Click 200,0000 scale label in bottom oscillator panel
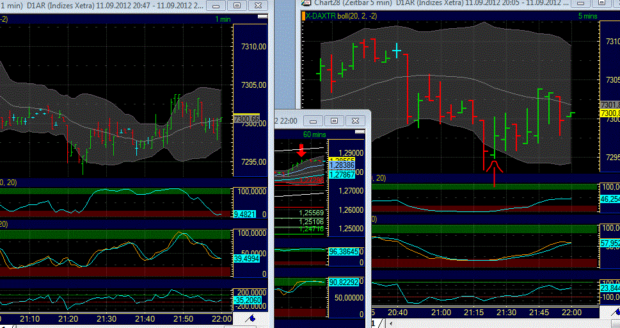 (x=251, y=293)
